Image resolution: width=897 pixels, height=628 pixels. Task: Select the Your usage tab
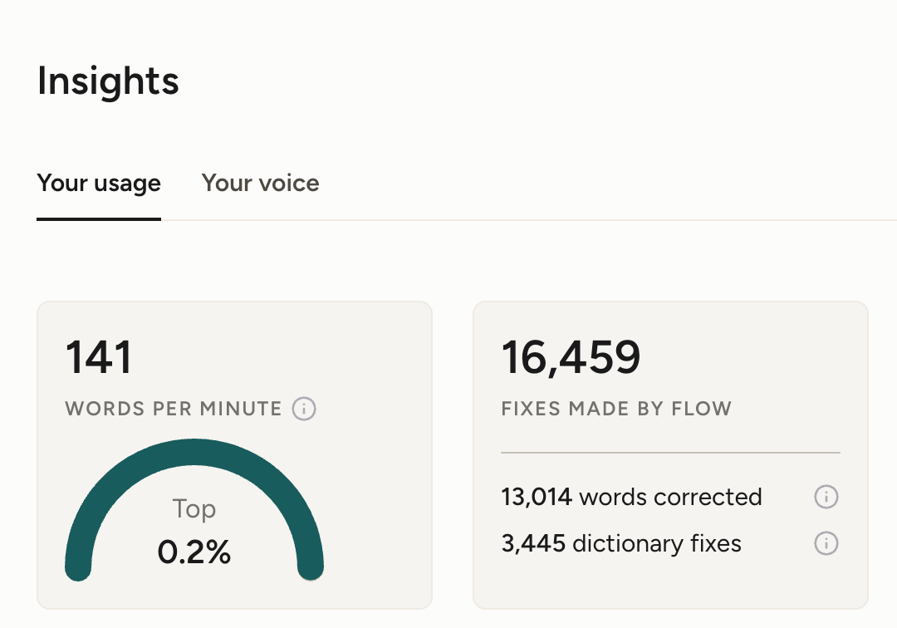(99, 183)
